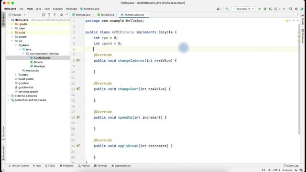Toggle the Bookmarks side tool window

(x=3, y=153)
